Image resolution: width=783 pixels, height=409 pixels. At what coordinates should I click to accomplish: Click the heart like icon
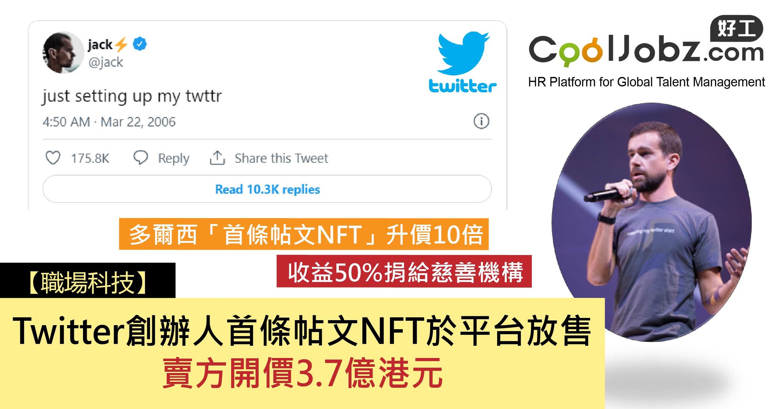53,158
